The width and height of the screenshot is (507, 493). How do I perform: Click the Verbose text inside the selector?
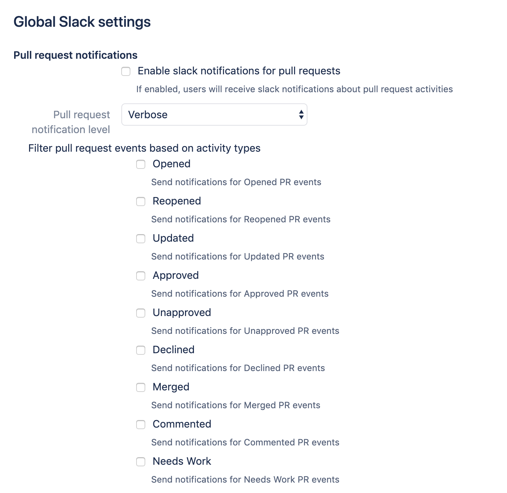tap(147, 115)
